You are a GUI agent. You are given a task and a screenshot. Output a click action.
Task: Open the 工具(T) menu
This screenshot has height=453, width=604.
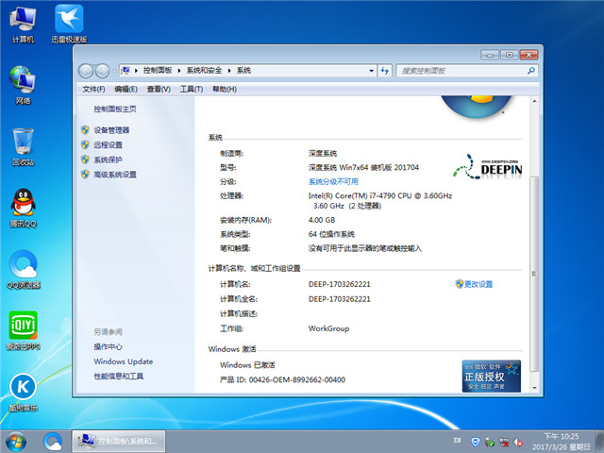[x=191, y=89]
